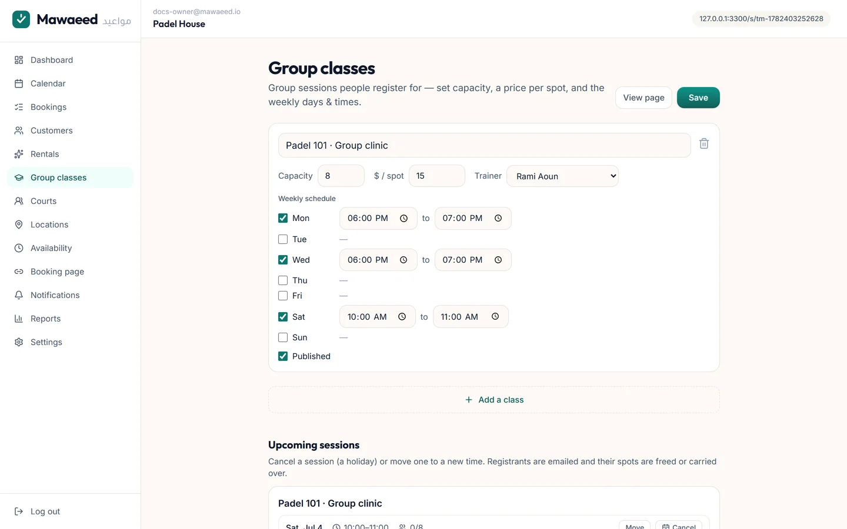Open time picker clock for Wednesday end
This screenshot has width=847, height=529.
point(498,260)
